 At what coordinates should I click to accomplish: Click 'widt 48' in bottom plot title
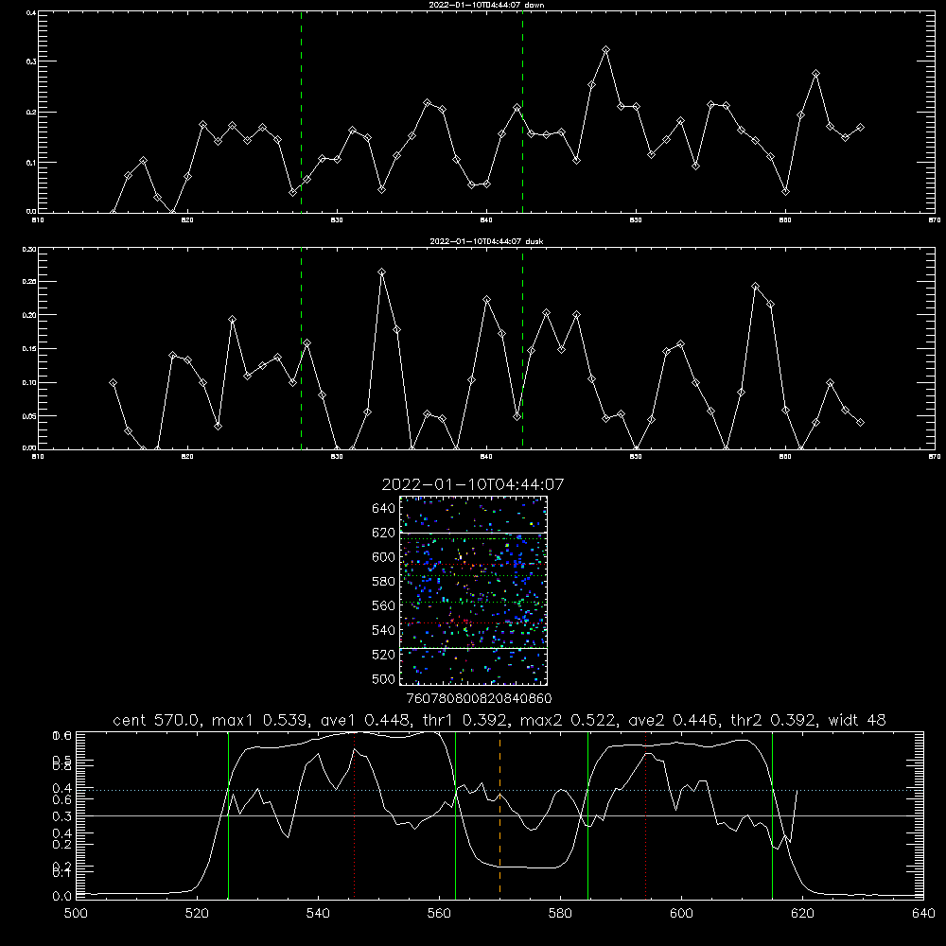(857, 720)
